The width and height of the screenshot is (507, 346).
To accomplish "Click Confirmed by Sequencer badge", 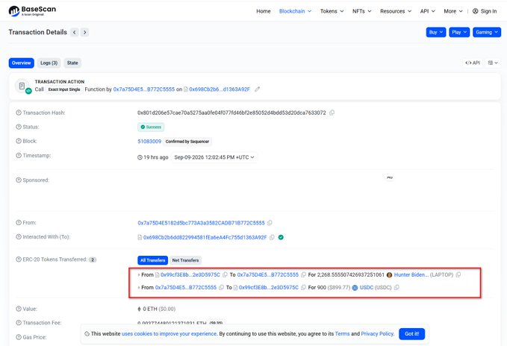I will pos(187,142).
